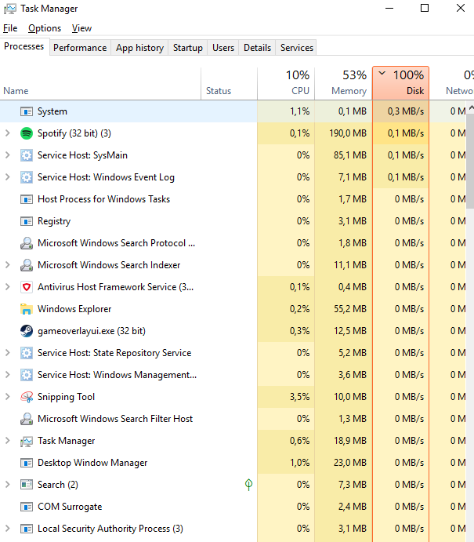The height and width of the screenshot is (542, 474).
Task: Click the Service Host: SysMain gear icon
Action: [26, 155]
